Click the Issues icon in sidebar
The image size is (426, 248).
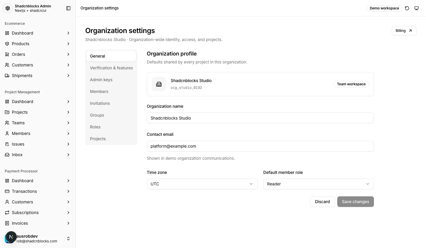tap(7, 144)
